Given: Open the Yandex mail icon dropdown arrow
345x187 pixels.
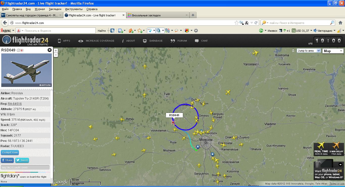Looking at the screenshot, I should point(124,31).
